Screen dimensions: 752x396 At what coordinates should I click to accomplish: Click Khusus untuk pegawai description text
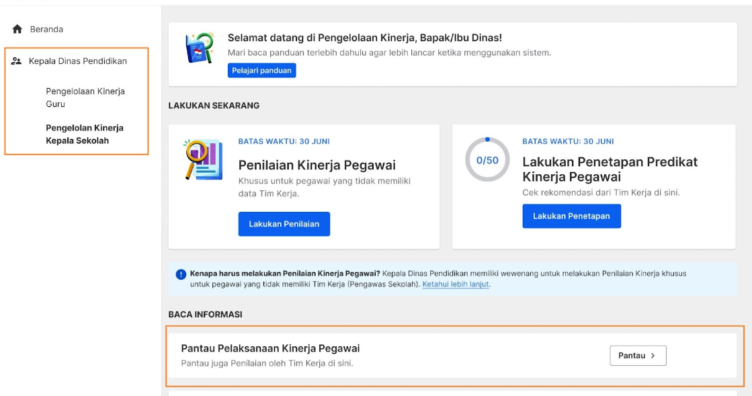(324, 187)
